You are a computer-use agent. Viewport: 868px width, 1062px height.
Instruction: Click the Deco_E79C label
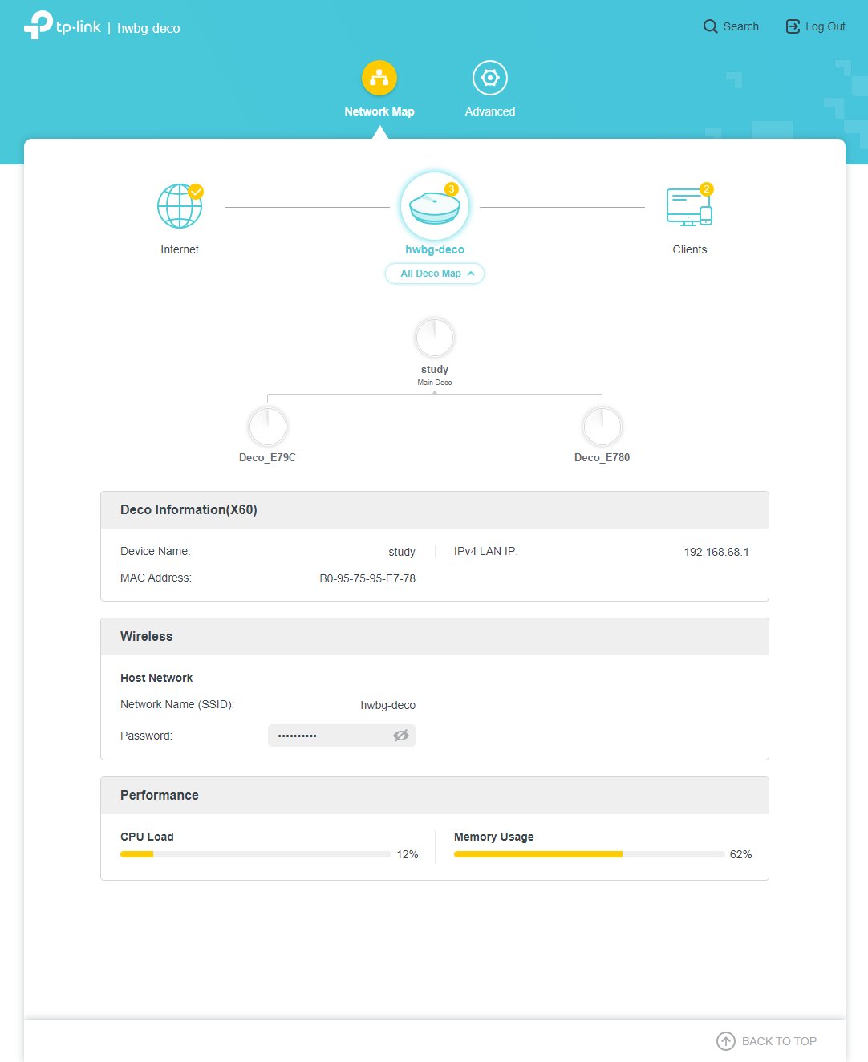tap(267, 457)
